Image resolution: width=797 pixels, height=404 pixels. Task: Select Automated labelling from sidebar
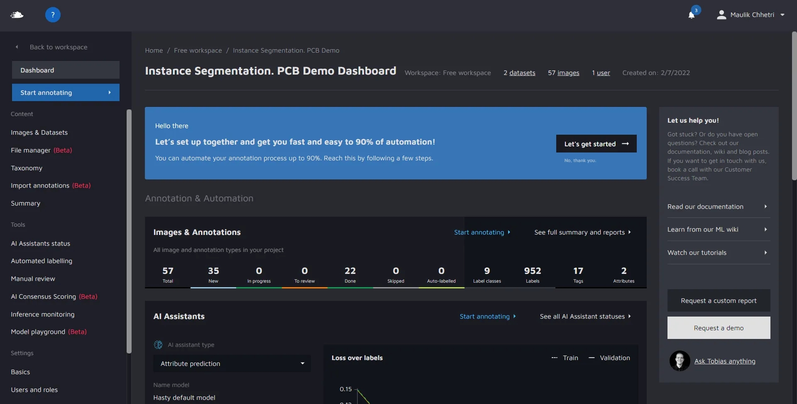pyautogui.click(x=42, y=261)
